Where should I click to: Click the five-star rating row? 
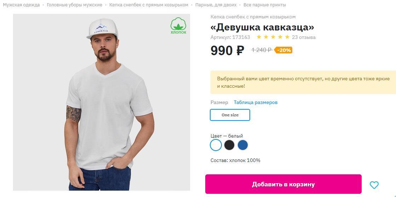(x=273, y=37)
